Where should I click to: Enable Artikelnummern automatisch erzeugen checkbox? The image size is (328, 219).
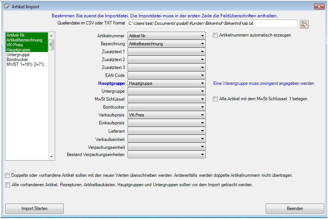point(216,35)
